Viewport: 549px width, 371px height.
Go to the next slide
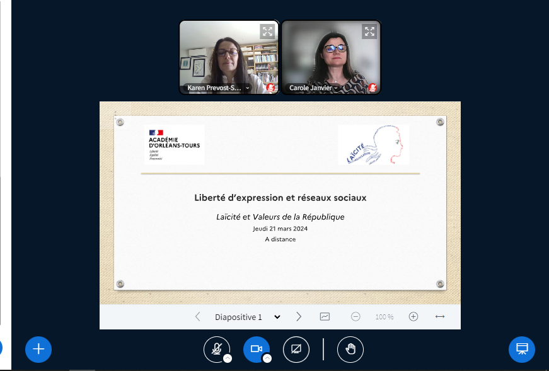[x=298, y=317]
